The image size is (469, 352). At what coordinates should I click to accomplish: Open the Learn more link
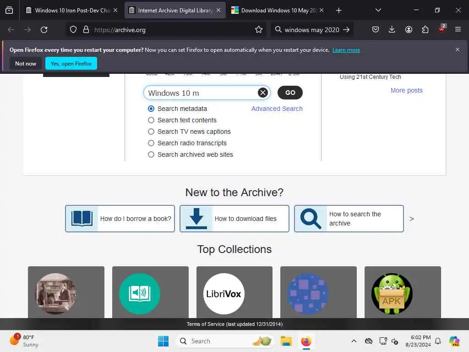click(x=346, y=50)
